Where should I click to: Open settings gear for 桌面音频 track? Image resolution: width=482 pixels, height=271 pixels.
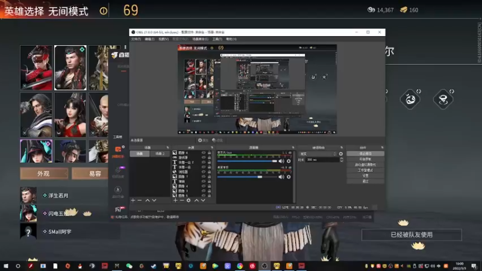(x=289, y=177)
